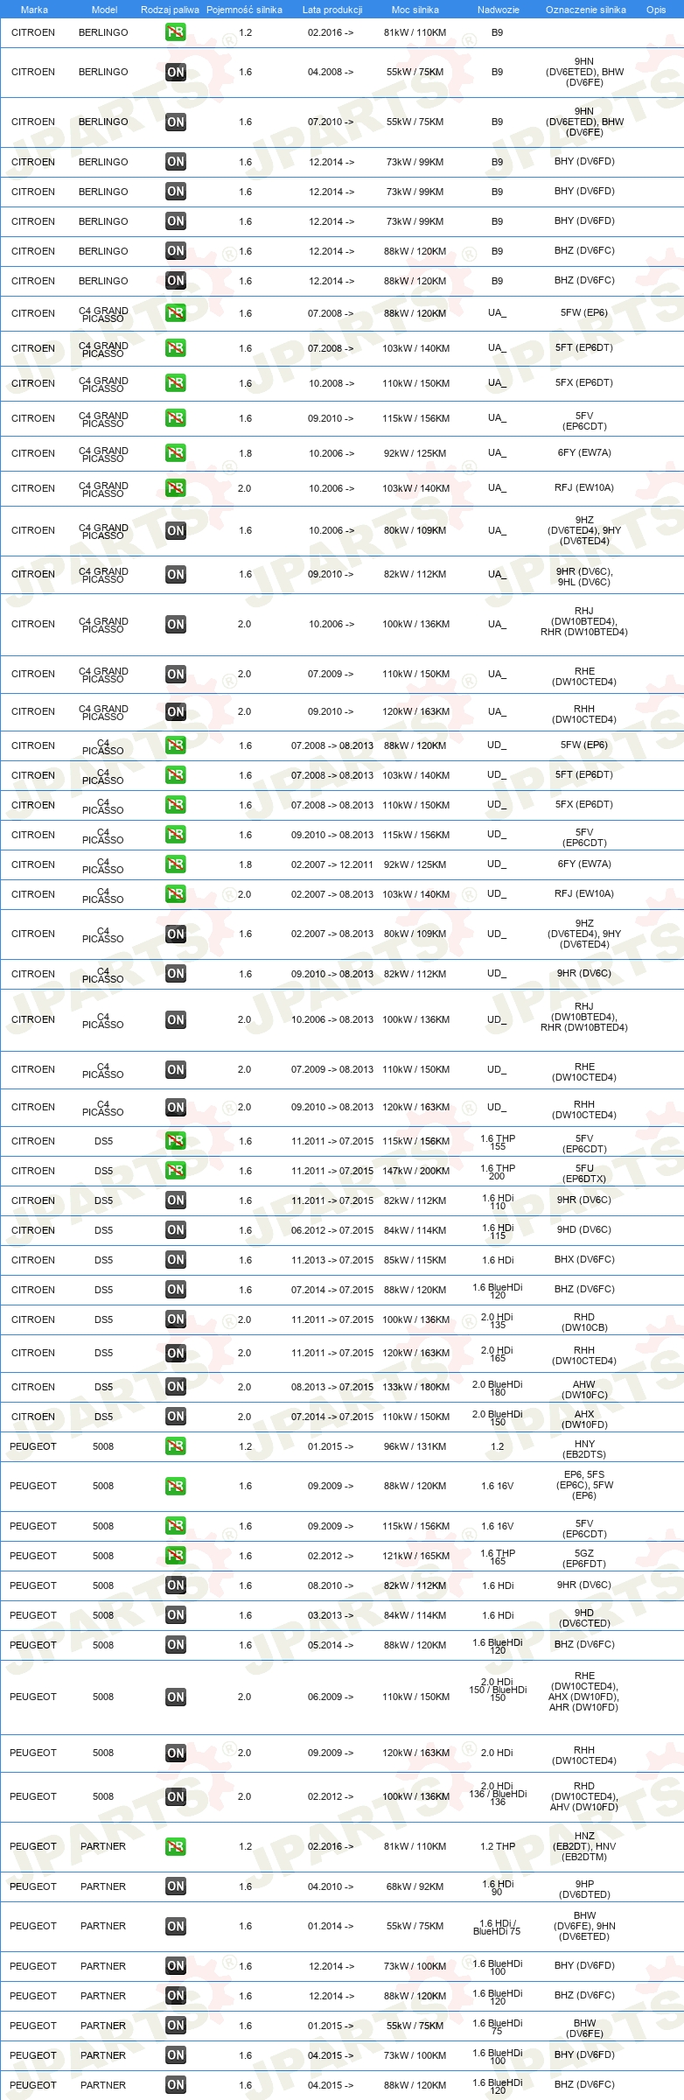Click petrol icon in Peugeot Partner 1.2 THP row

coord(176,1847)
